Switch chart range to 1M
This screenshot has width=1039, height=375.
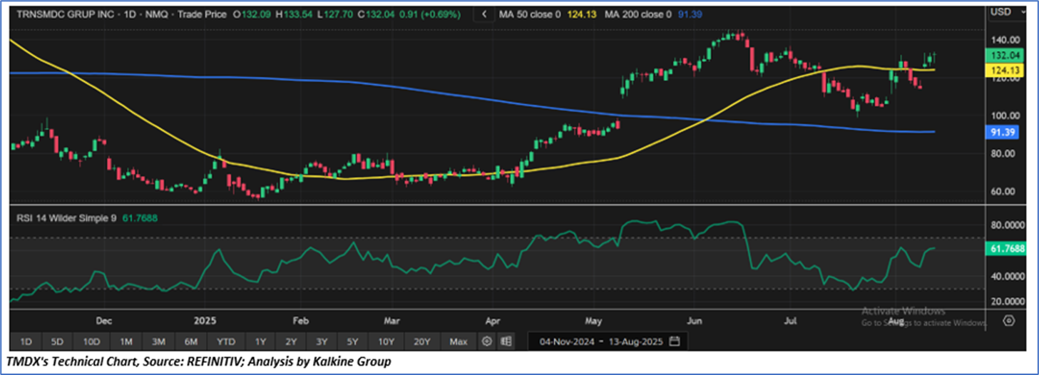pos(126,341)
